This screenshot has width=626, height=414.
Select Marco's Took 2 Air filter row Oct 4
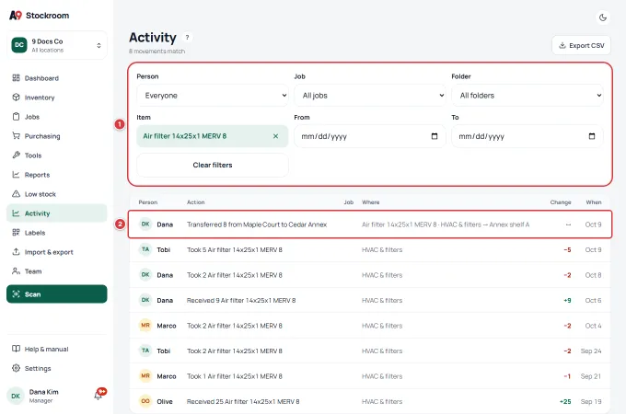click(x=370, y=326)
